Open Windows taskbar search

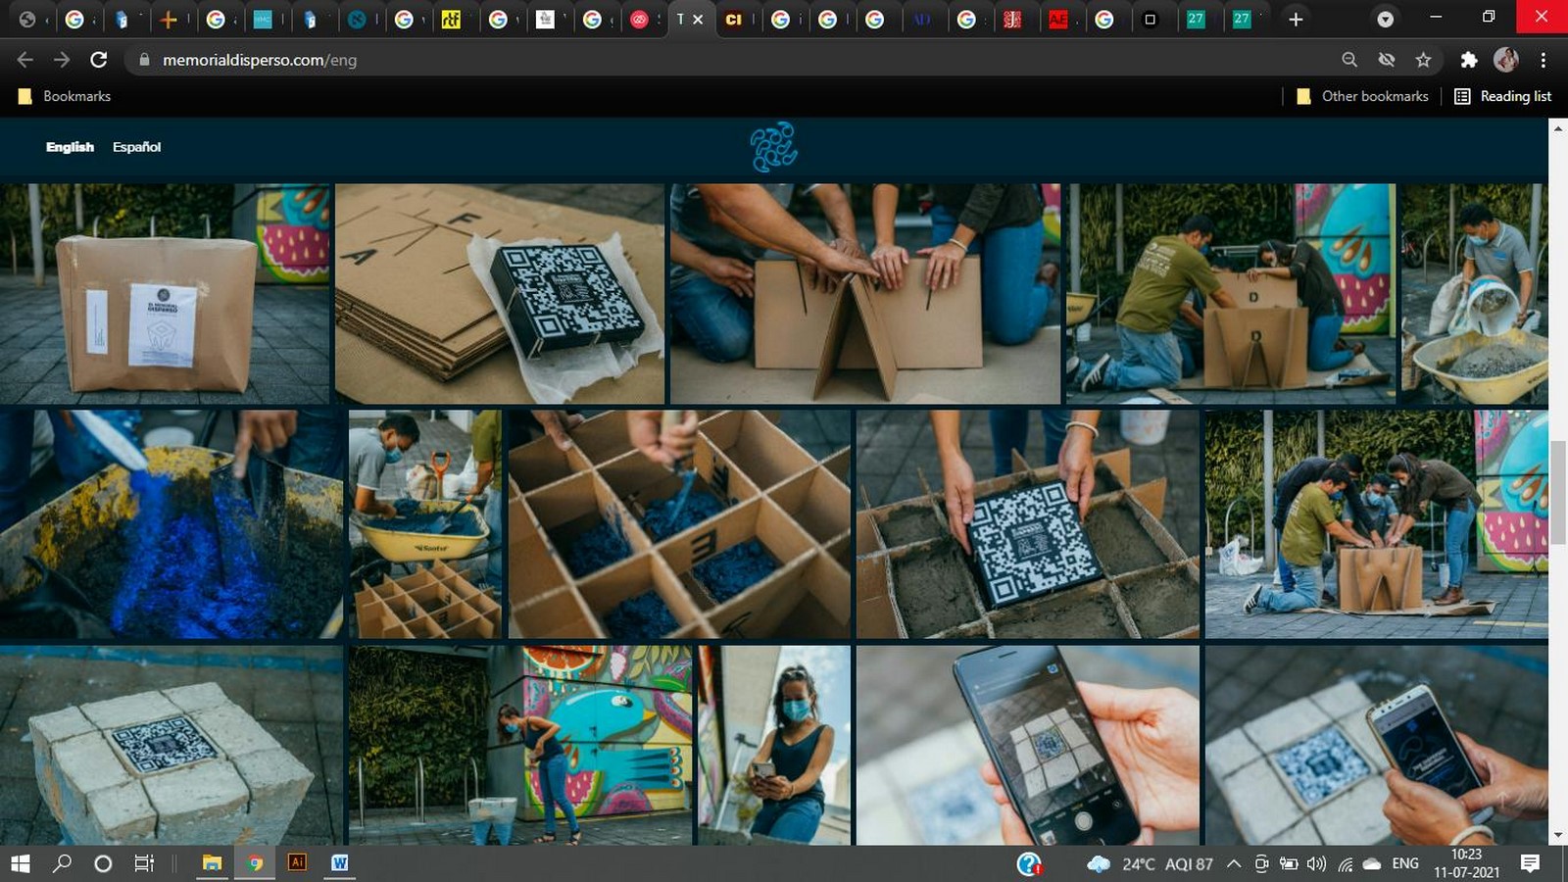coord(62,863)
